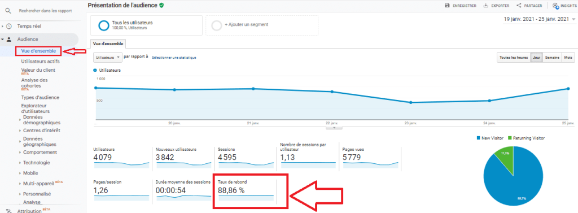The width and height of the screenshot is (578, 213).
Task: Click the search magnifier icon in sidebar
Action: 8,11
